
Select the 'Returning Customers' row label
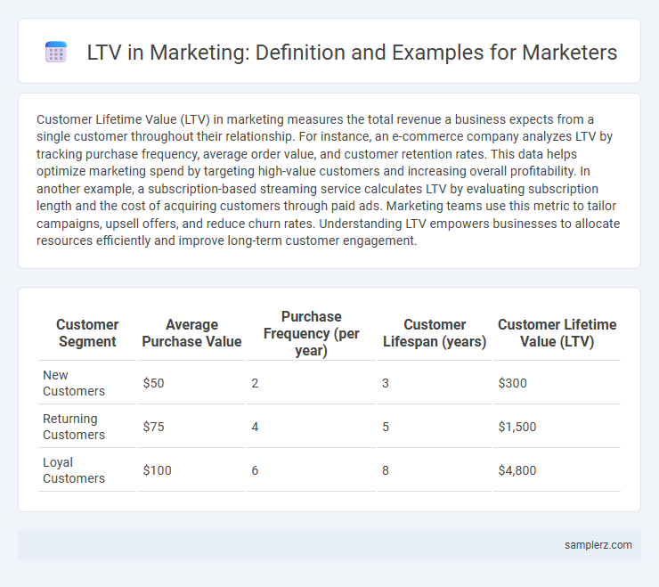[74, 427]
